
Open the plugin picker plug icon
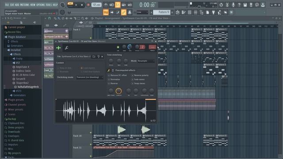213,12
